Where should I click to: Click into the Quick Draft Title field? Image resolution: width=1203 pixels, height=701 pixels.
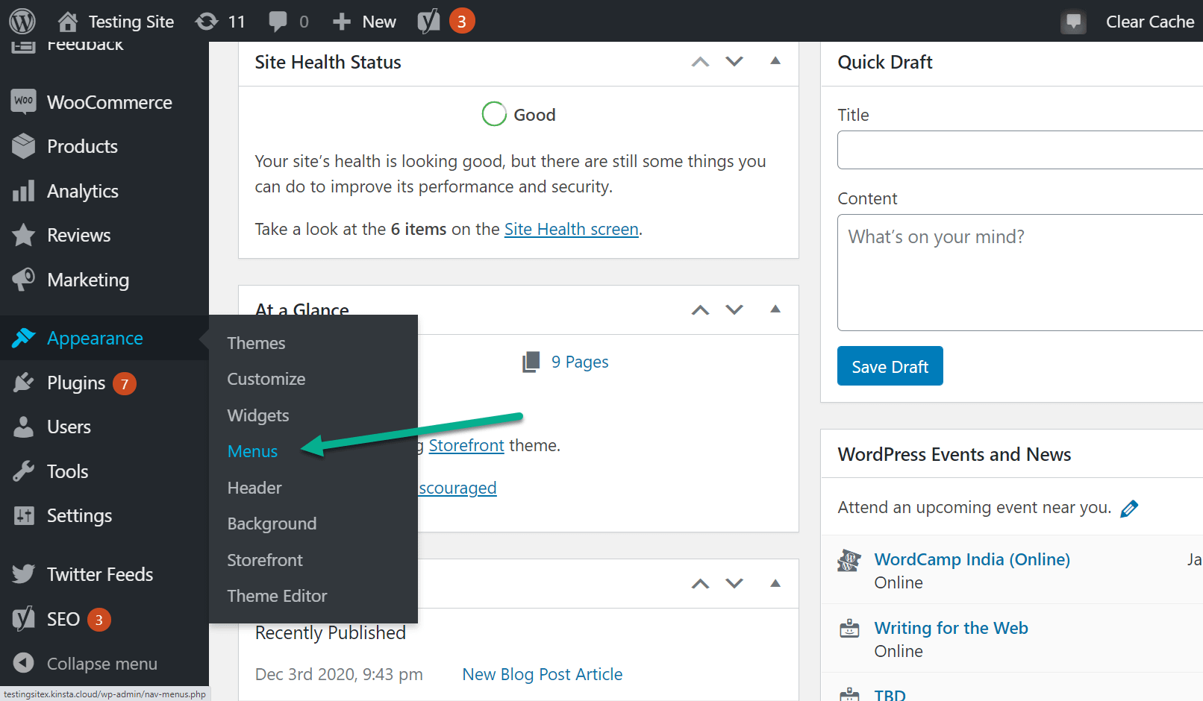1019,150
